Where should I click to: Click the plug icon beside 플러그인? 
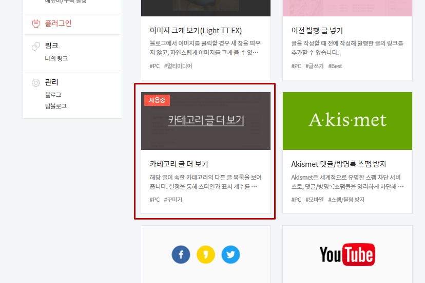[36, 24]
